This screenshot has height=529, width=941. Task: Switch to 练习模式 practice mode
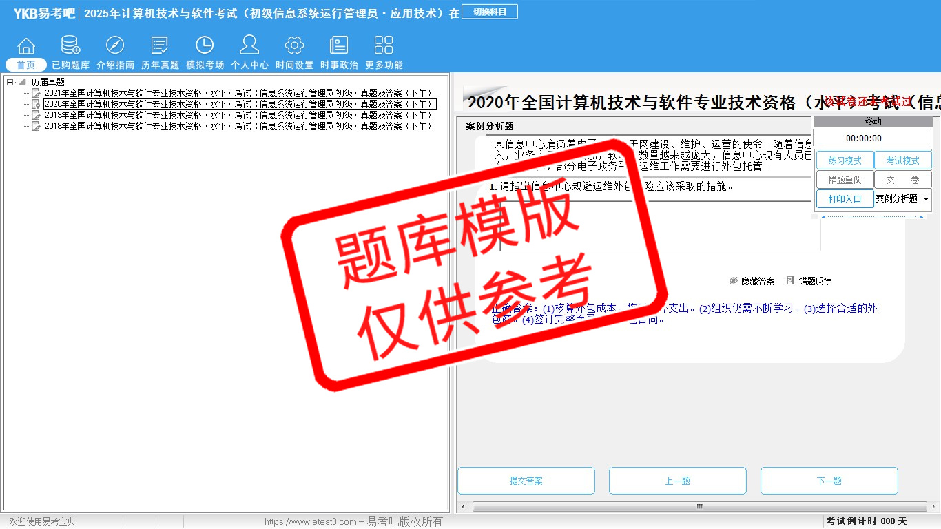coord(845,160)
